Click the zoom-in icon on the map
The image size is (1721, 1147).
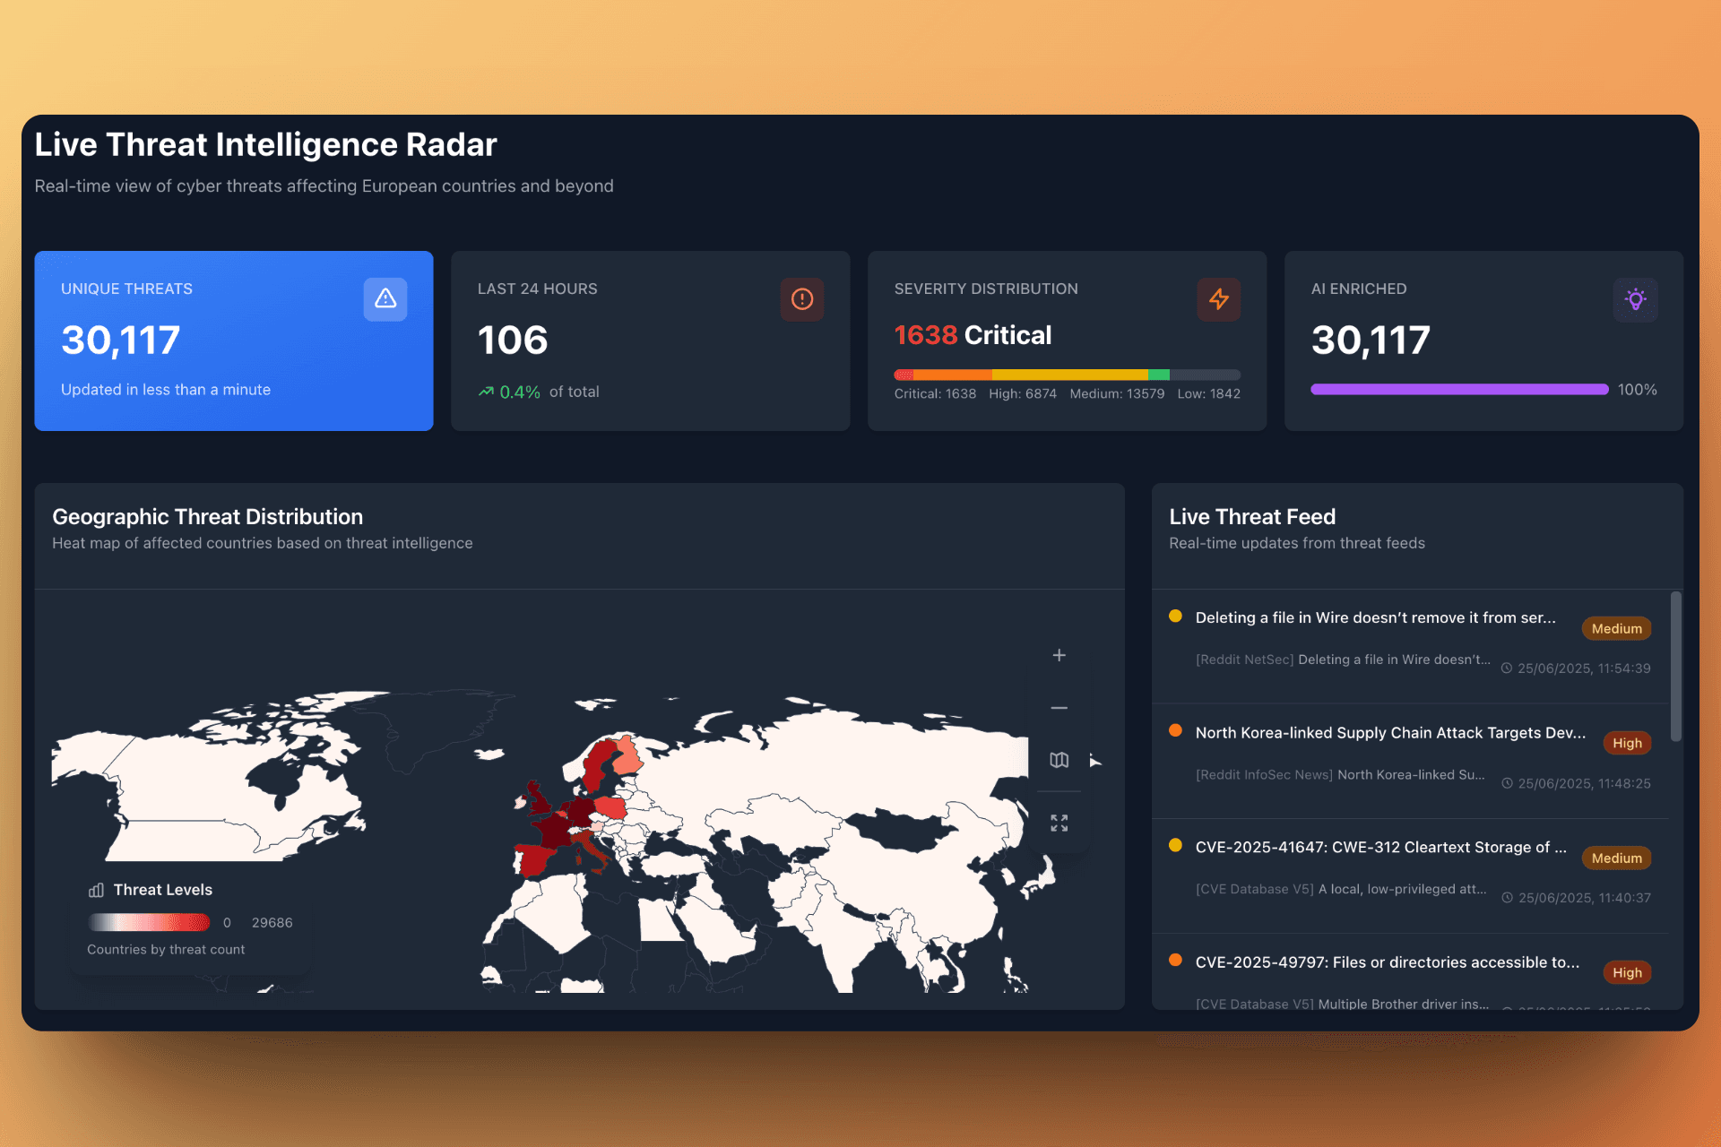coord(1059,655)
